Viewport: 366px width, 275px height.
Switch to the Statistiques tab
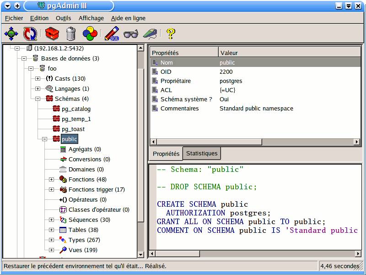tap(202, 154)
